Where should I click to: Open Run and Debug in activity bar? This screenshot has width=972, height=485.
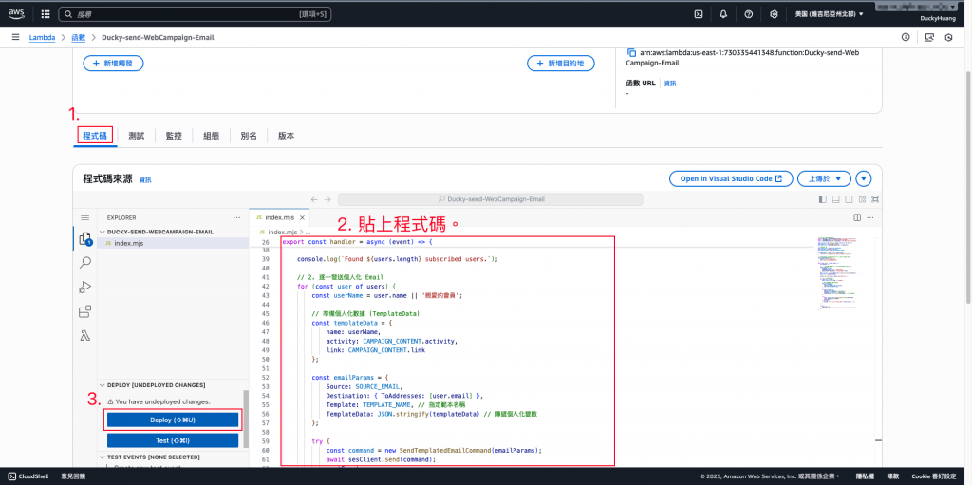(85, 288)
